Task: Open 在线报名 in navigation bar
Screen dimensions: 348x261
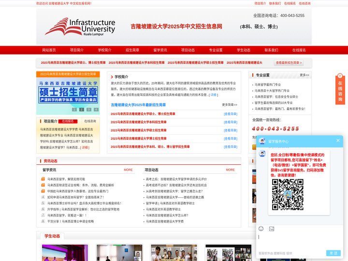Action: click(299, 50)
